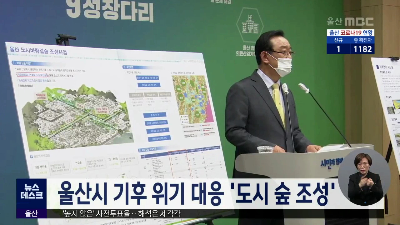Click the top blue flowchart box on board
Viewport: 400px width, 225px height.
(x=148, y=77)
